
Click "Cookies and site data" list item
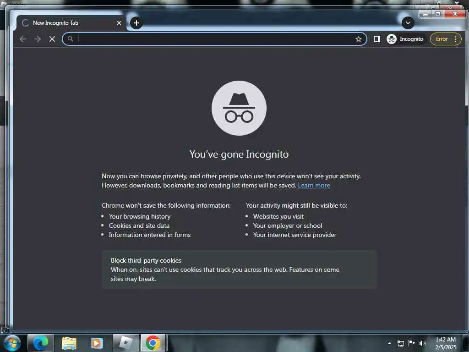click(x=139, y=225)
